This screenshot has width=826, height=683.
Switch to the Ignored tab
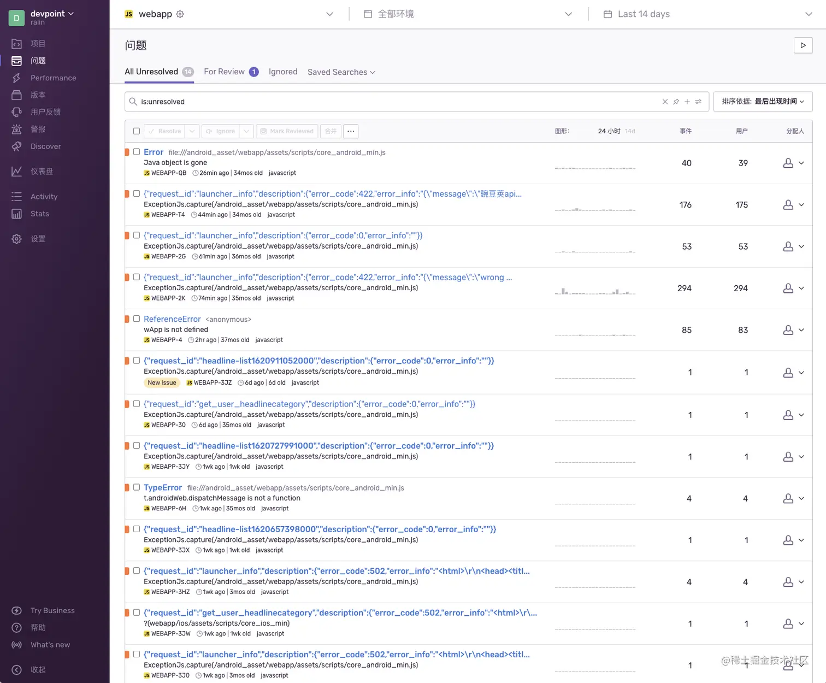click(283, 72)
